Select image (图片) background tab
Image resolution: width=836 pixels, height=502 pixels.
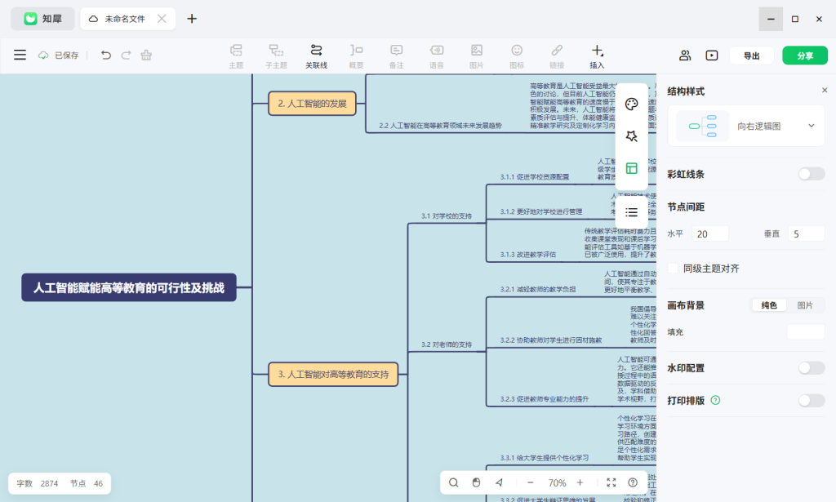[805, 305]
